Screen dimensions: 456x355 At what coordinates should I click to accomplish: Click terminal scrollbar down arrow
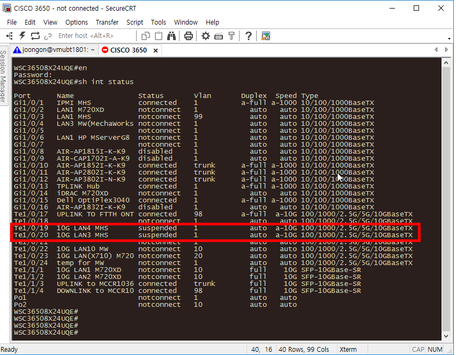tap(446, 336)
